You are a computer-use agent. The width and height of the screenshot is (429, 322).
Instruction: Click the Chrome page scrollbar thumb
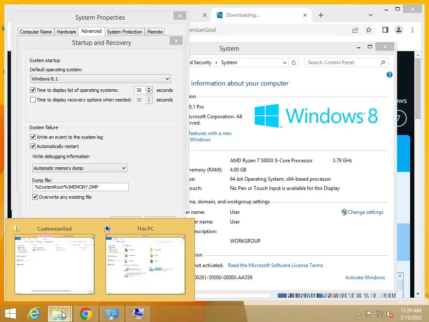tap(418, 88)
